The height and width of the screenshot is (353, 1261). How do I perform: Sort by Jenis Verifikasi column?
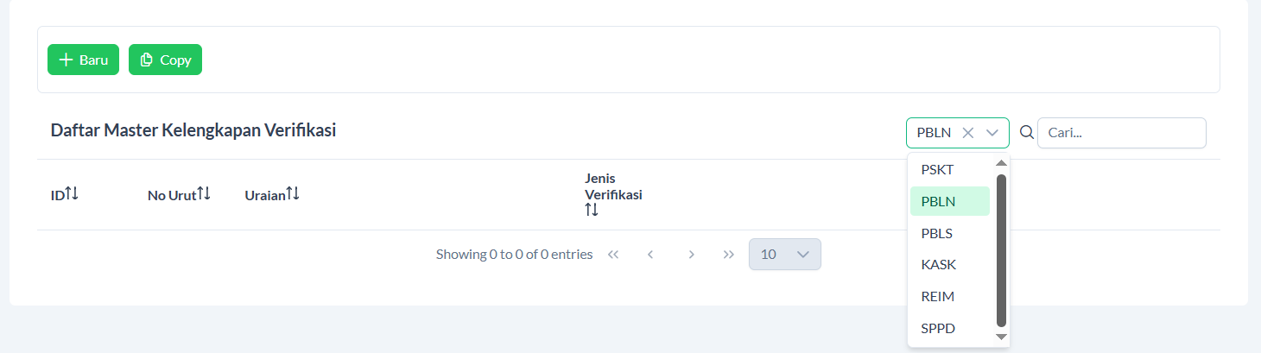[x=592, y=210]
